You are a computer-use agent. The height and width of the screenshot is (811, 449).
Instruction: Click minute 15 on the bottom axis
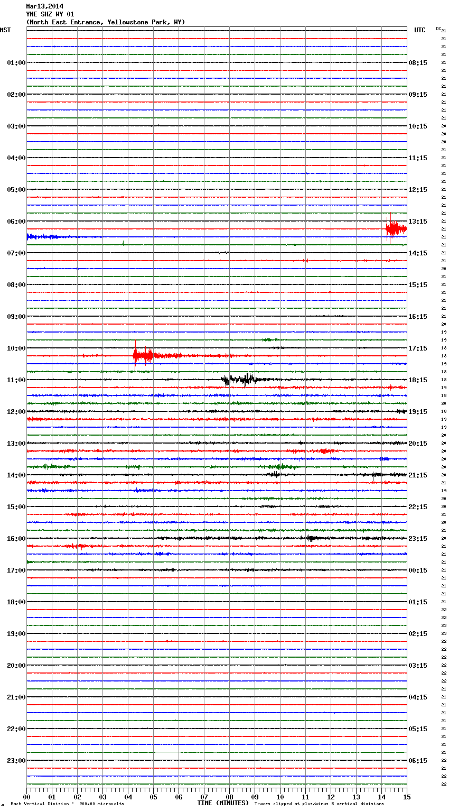pos(407,797)
